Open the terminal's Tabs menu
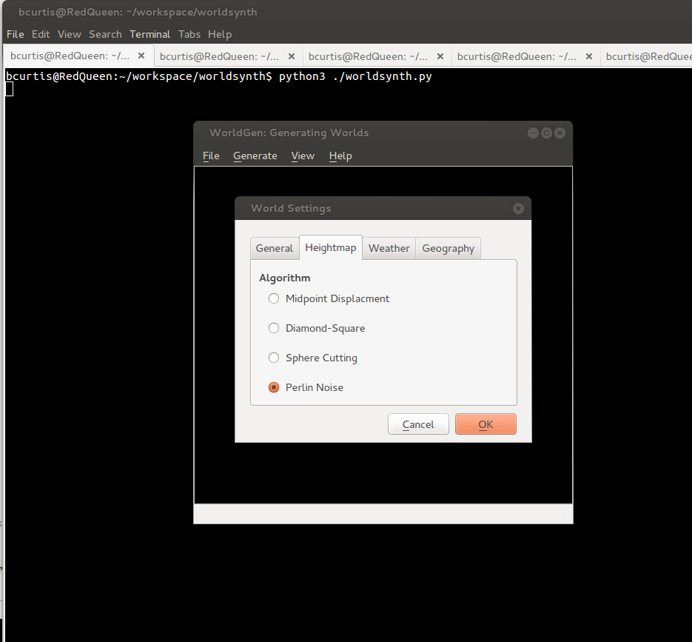Viewport: 692px width, 642px height. (x=189, y=34)
